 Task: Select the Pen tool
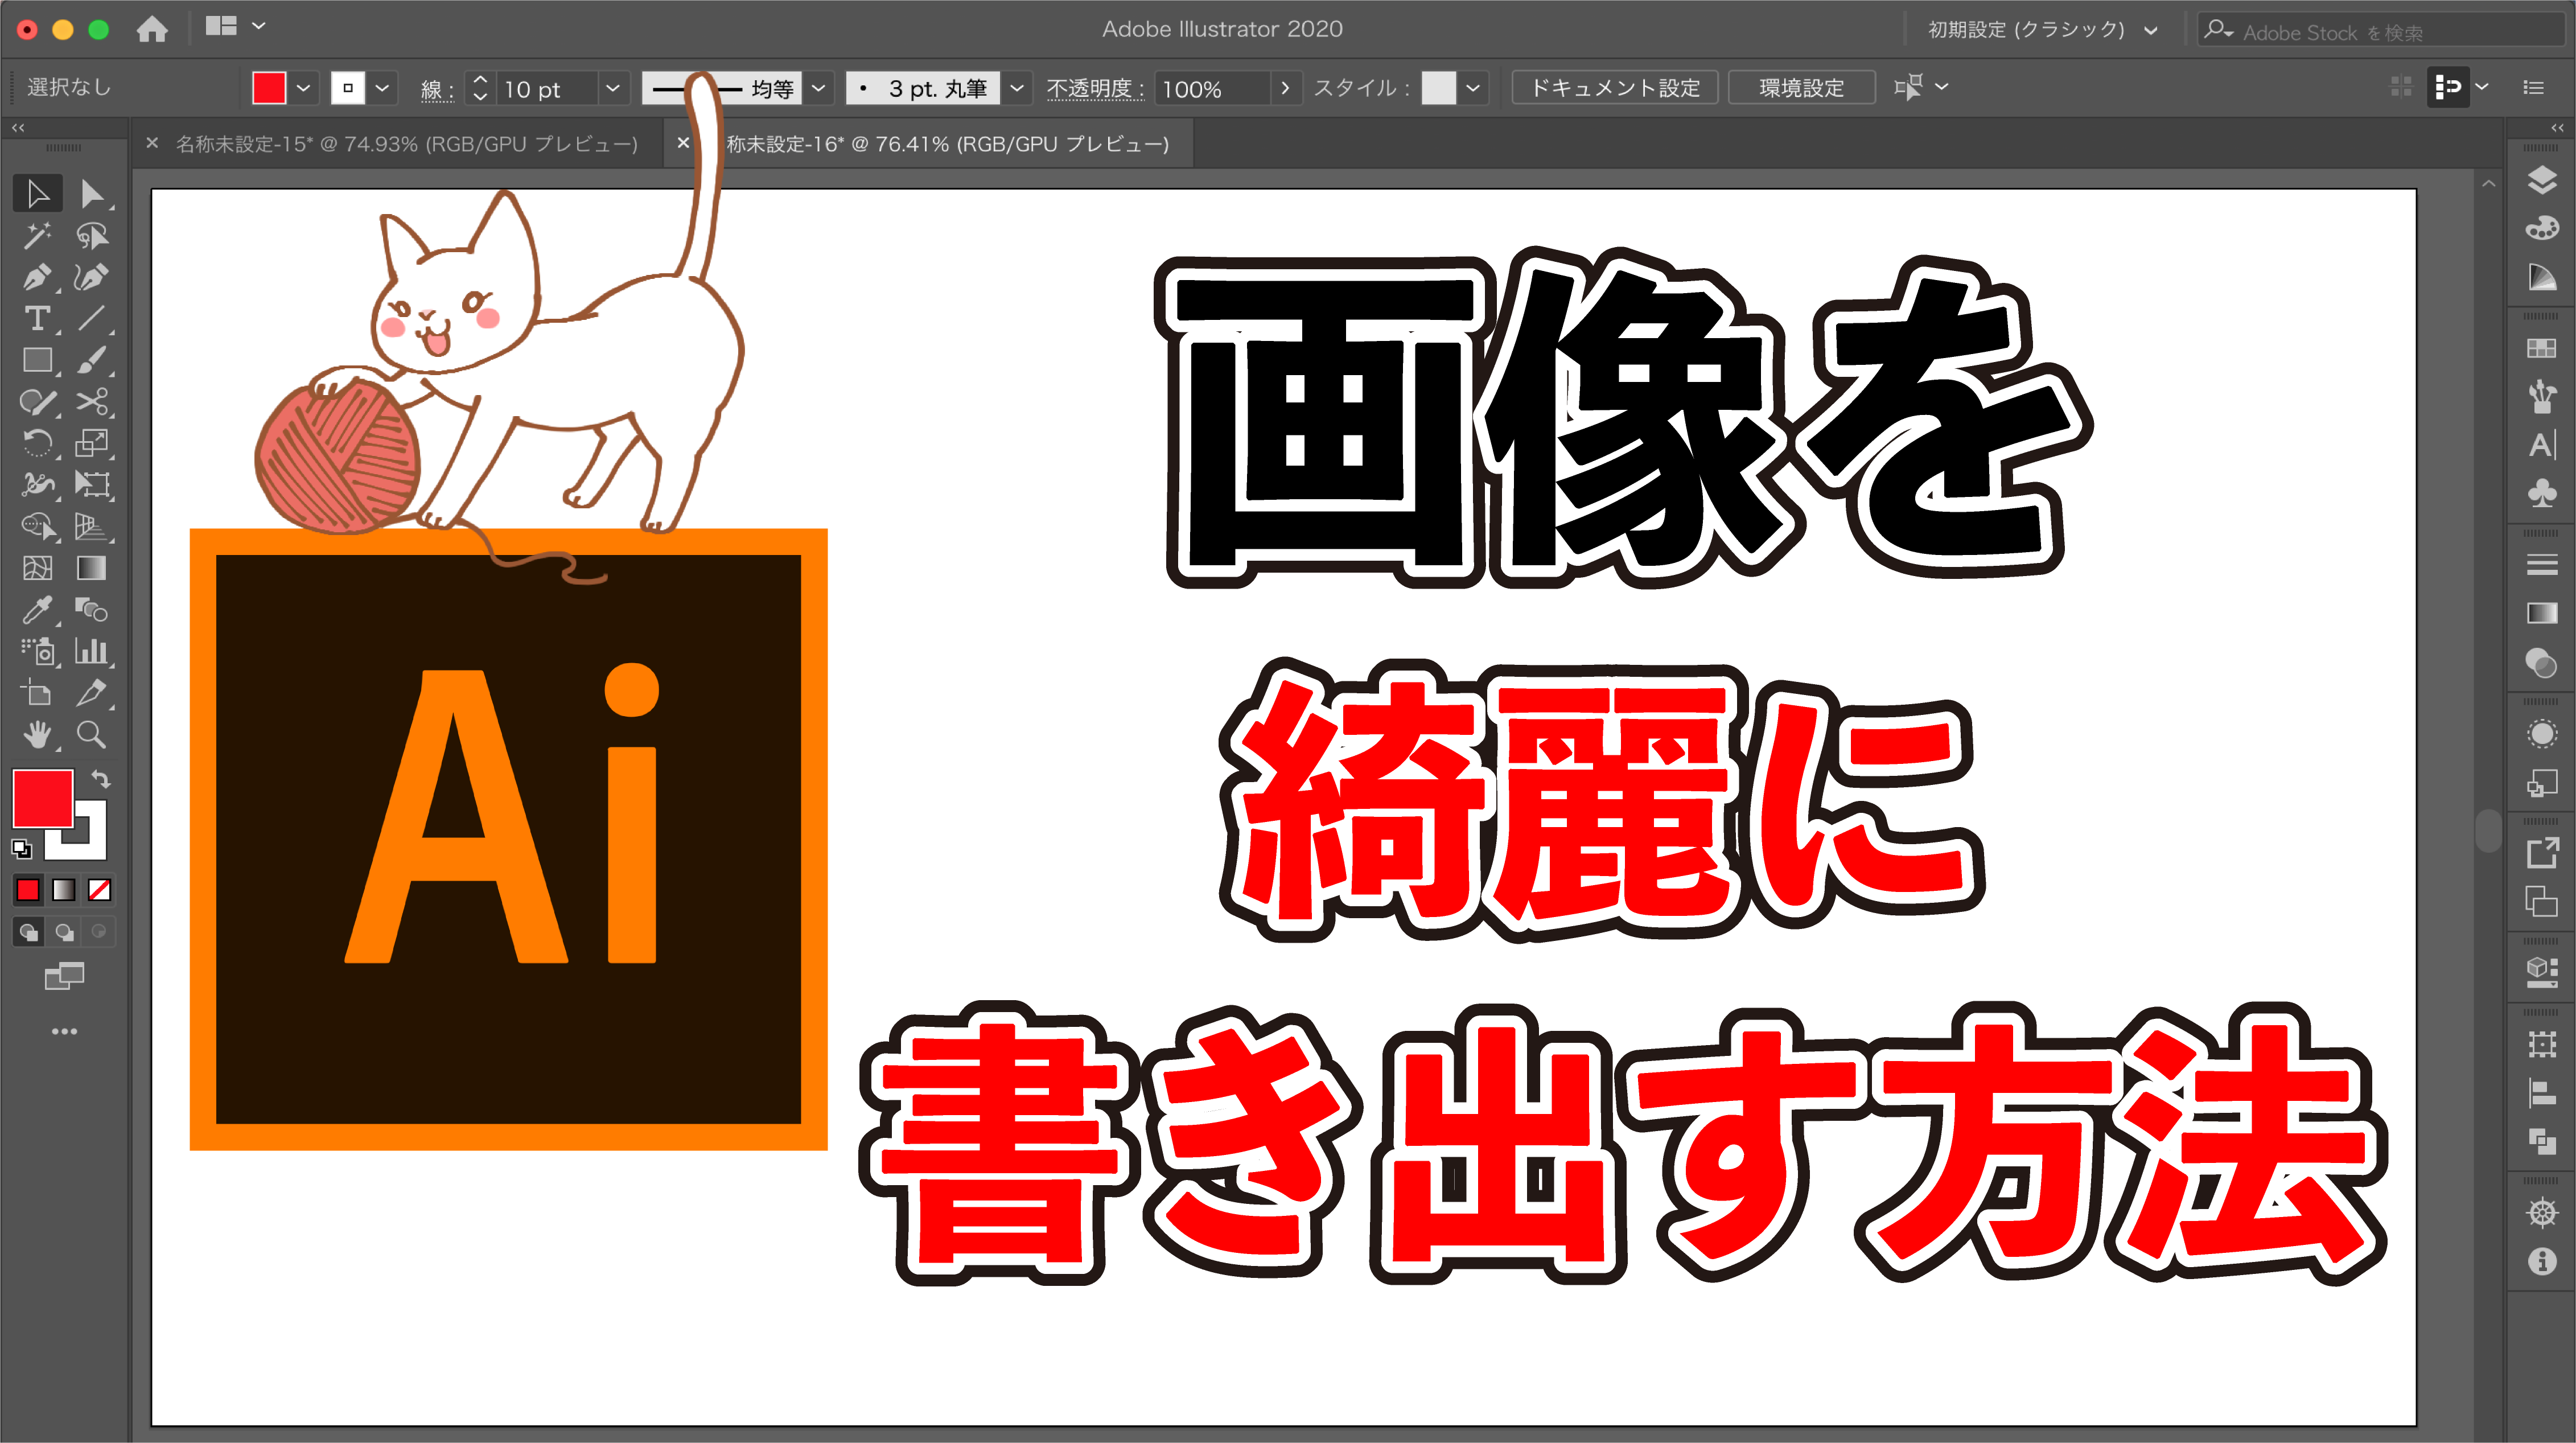click(38, 277)
